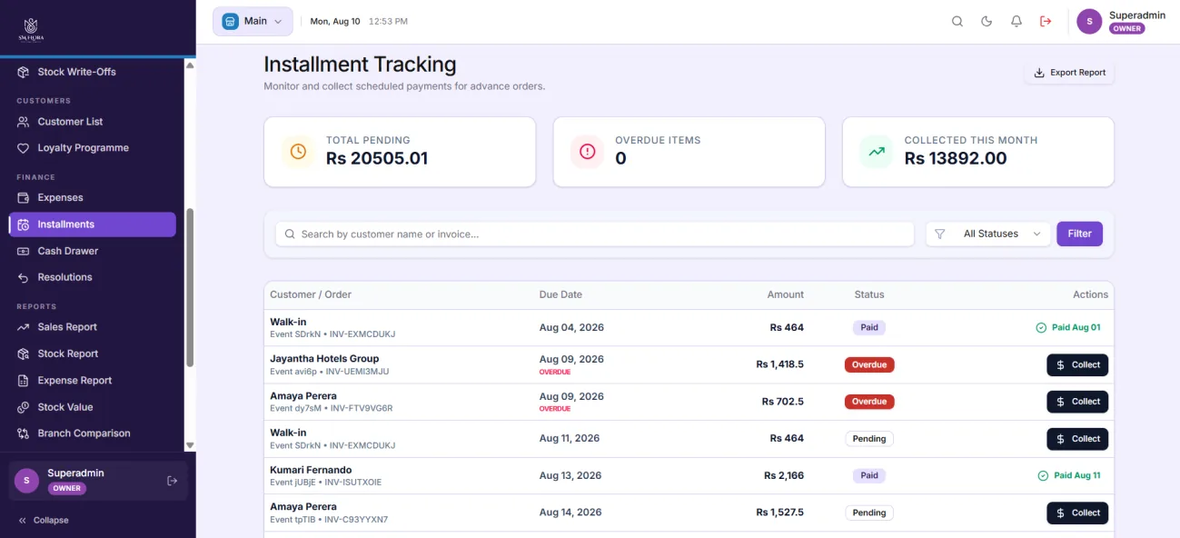Open Sales Report

coord(92,327)
